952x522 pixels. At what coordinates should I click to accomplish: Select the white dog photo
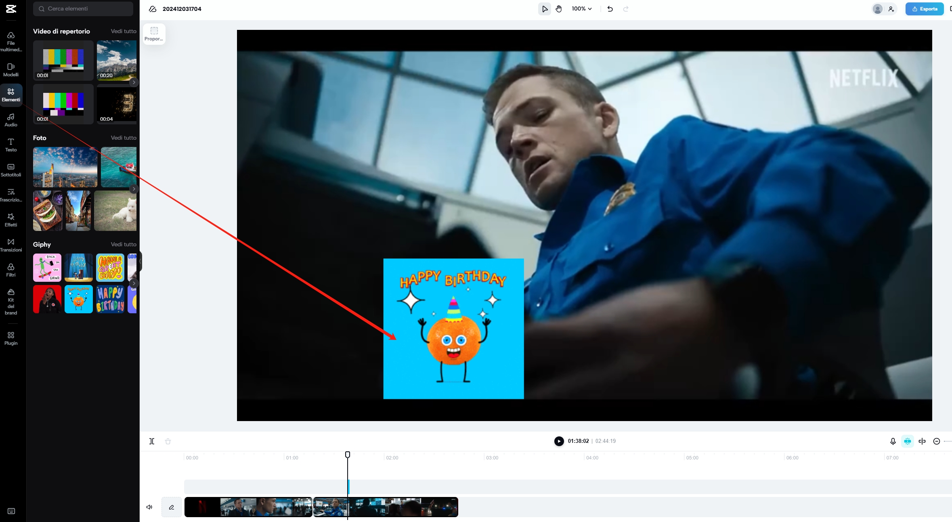click(x=115, y=210)
